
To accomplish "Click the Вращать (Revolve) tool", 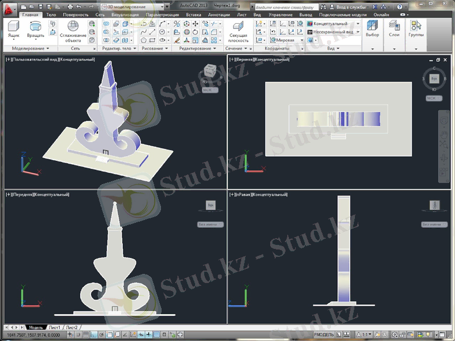I will point(35,29).
